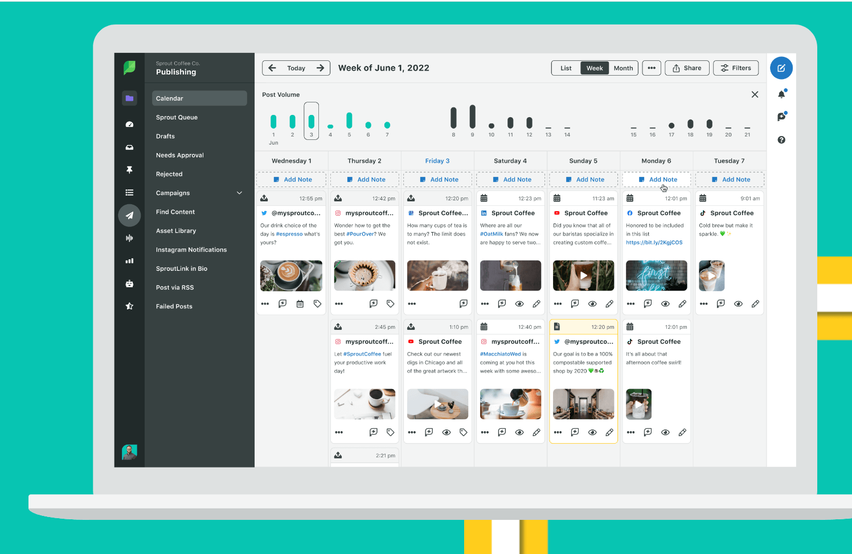This screenshot has width=852, height=554.
Task: Open the bar chart reports icon
Action: [129, 261]
